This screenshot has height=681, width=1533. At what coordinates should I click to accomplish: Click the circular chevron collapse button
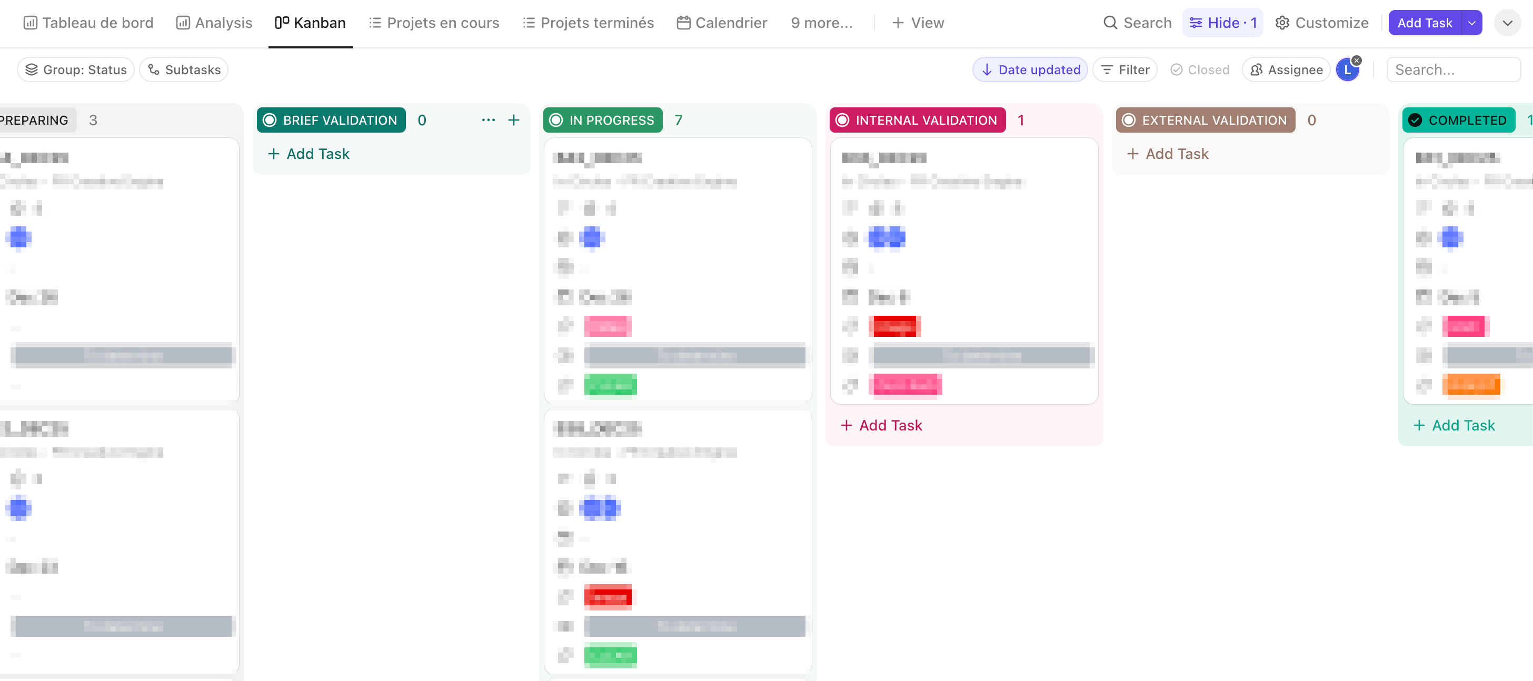pos(1507,23)
